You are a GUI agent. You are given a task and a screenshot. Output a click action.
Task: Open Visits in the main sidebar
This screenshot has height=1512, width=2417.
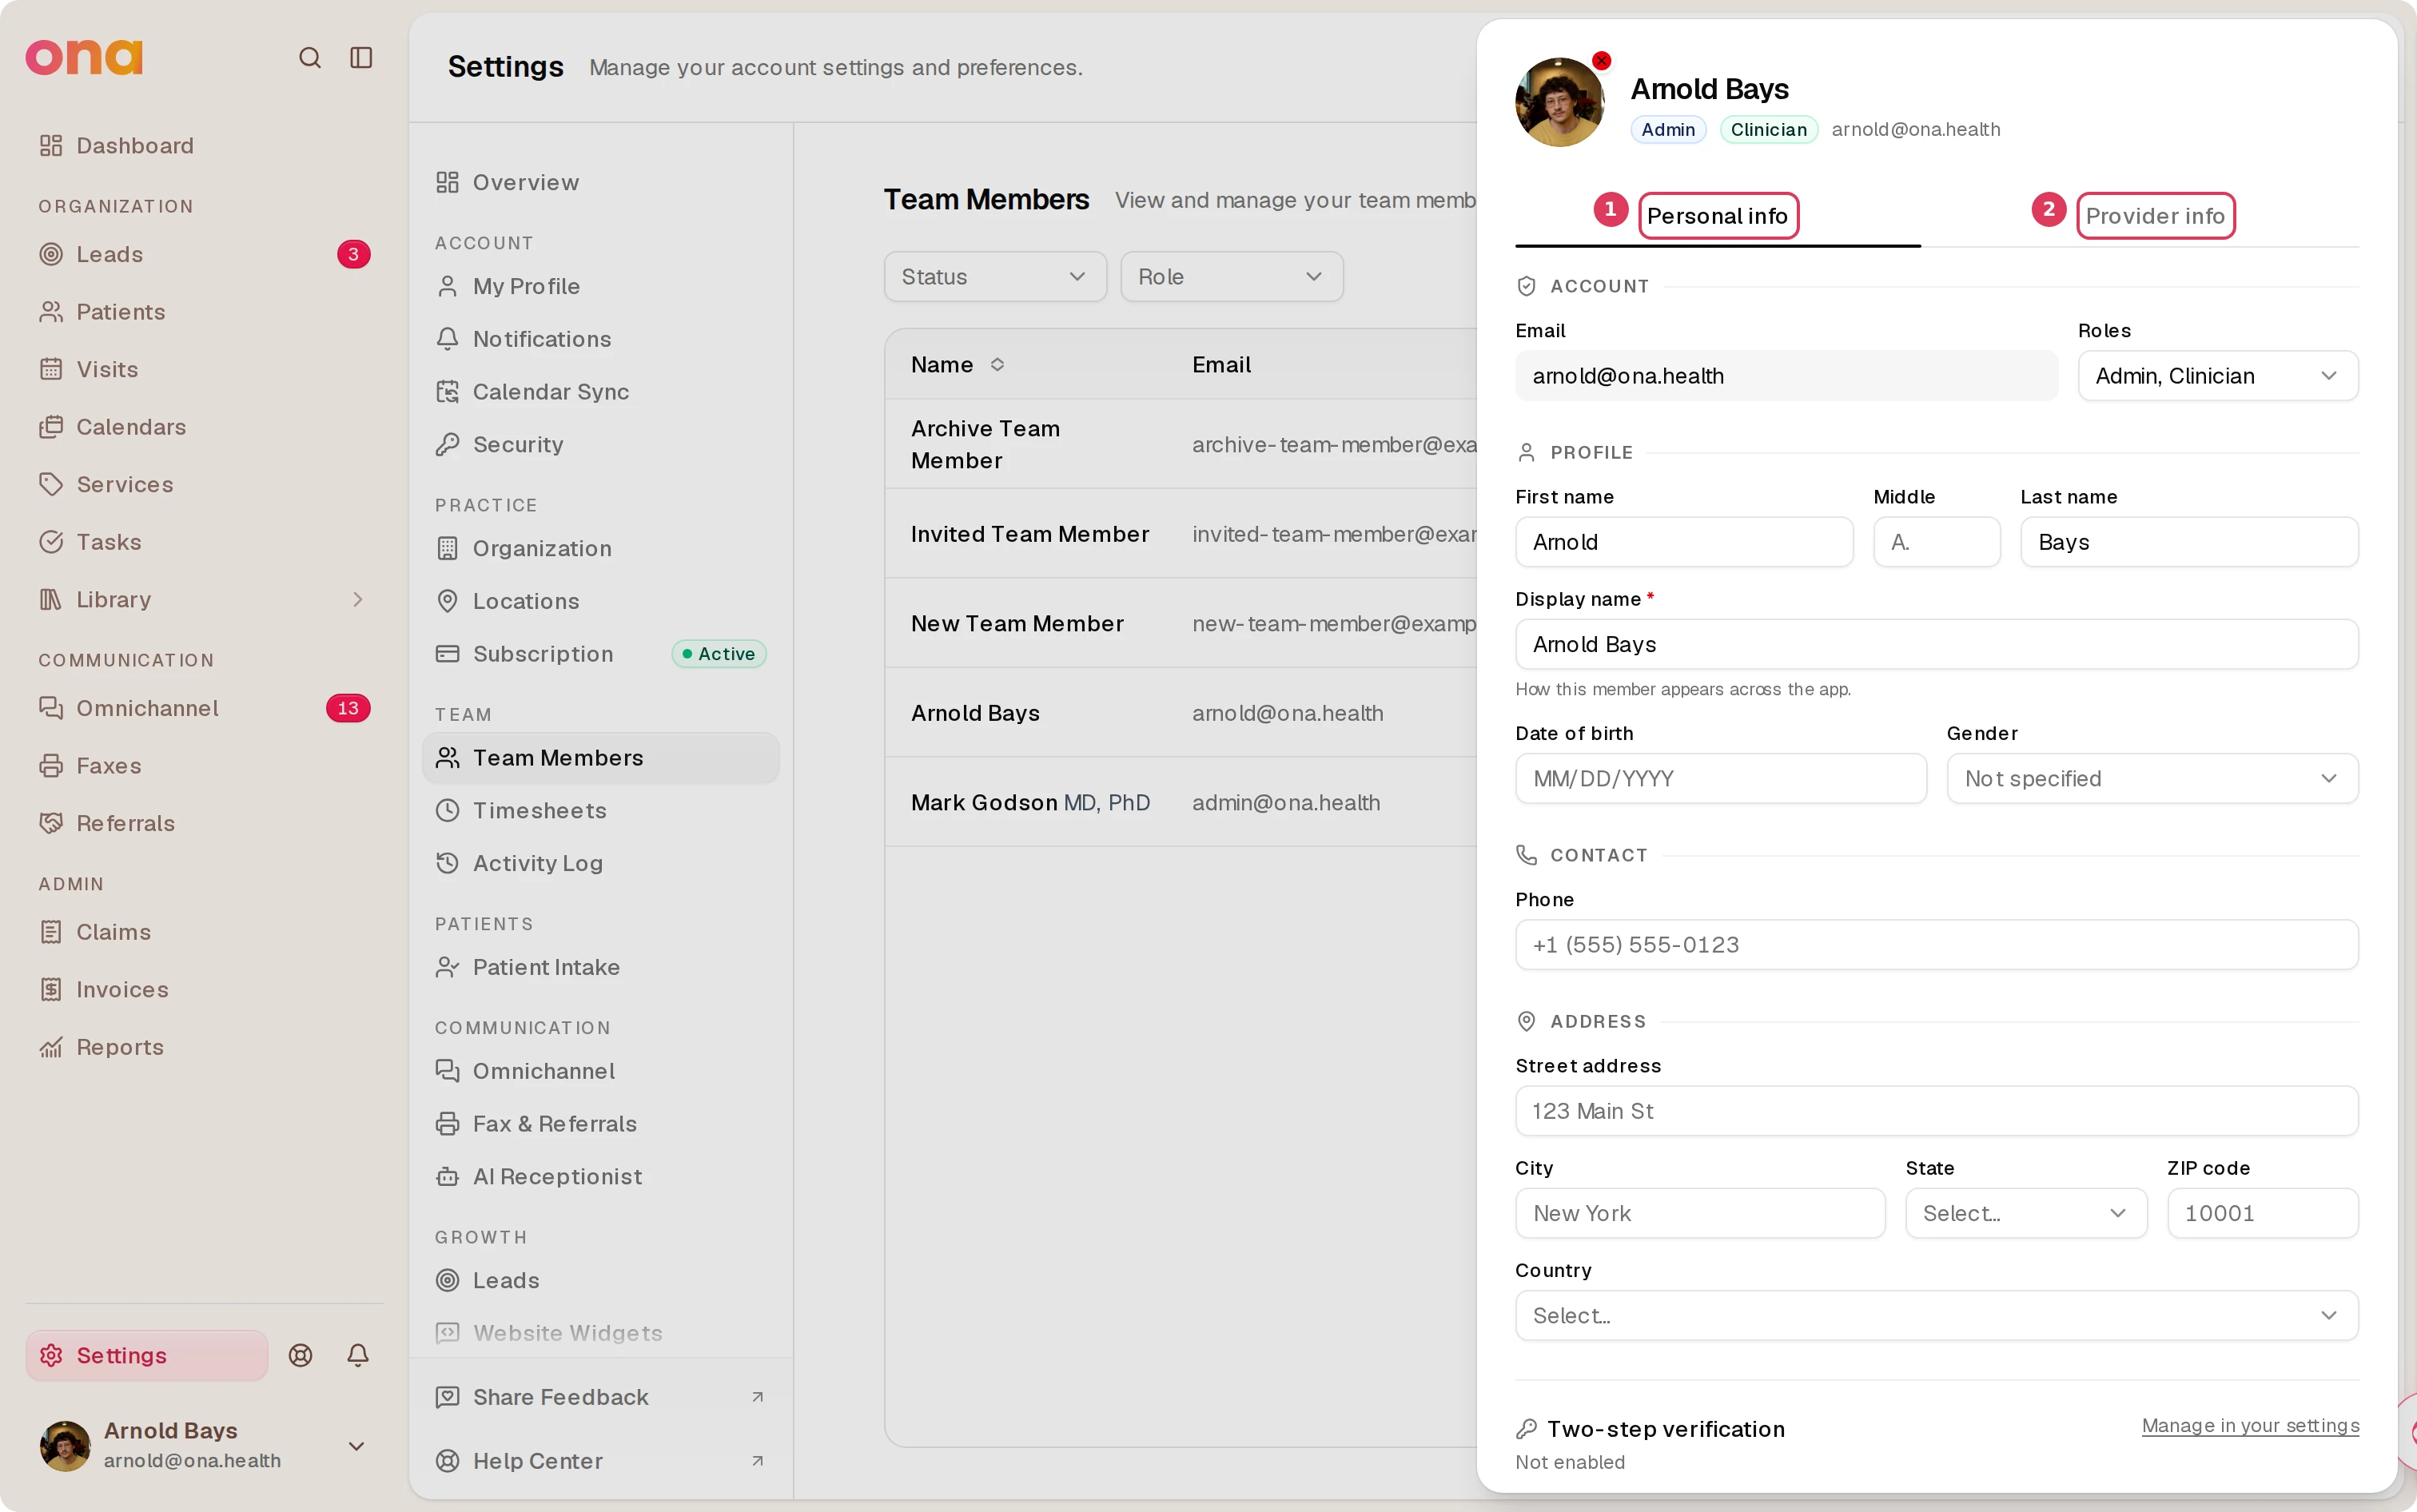[x=204, y=369]
